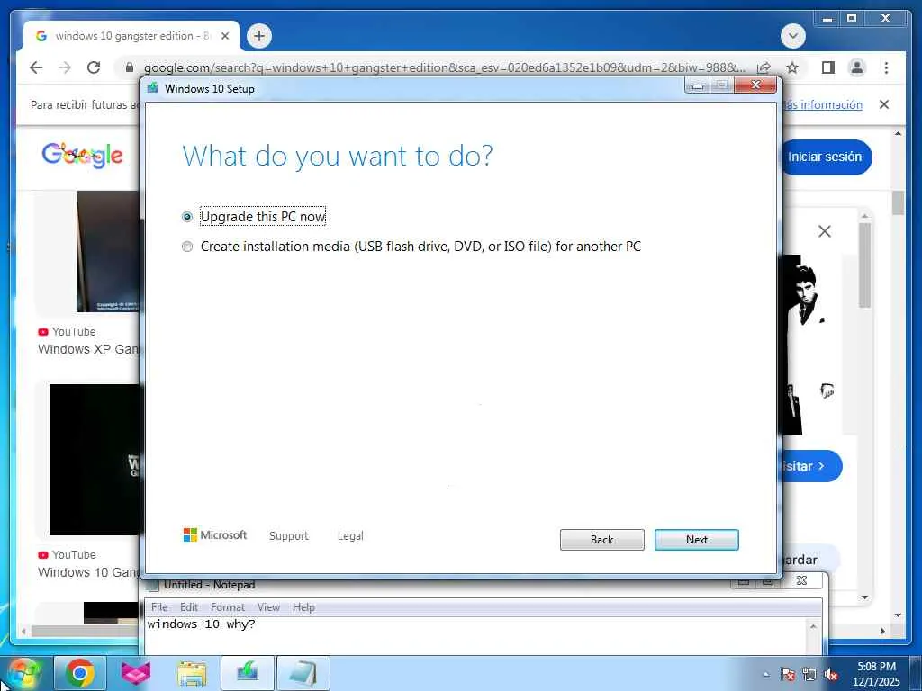Open the Más información link

[x=822, y=104]
